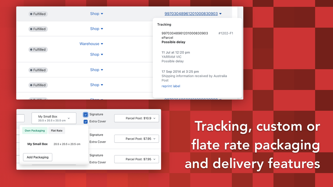
Task: Select the Own Packaging tab
Action: pyautogui.click(x=35, y=130)
